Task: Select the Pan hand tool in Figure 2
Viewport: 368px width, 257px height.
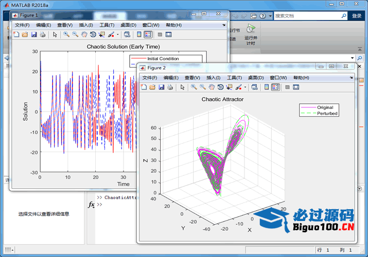Action: coord(211,87)
